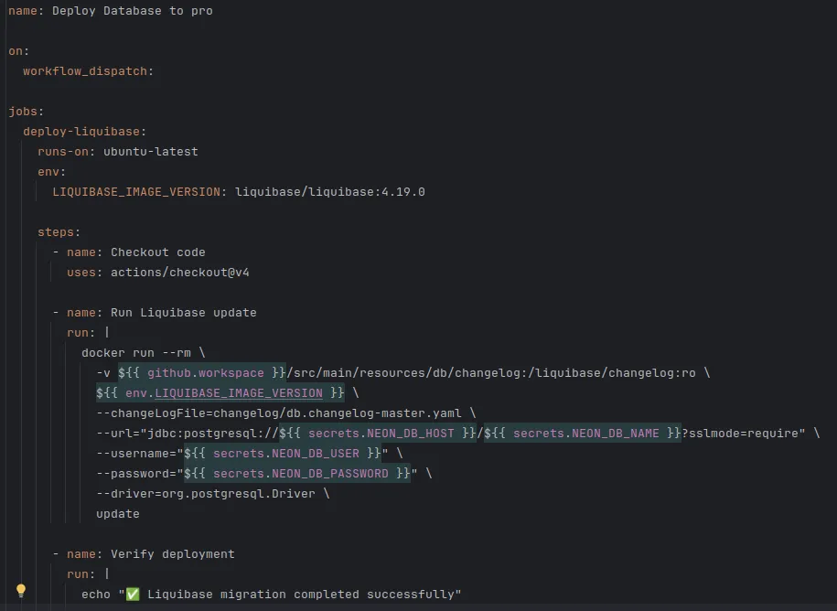Click 'secrets.NEON_DB_NAME' in the url
The image size is (837, 611).
click(586, 434)
